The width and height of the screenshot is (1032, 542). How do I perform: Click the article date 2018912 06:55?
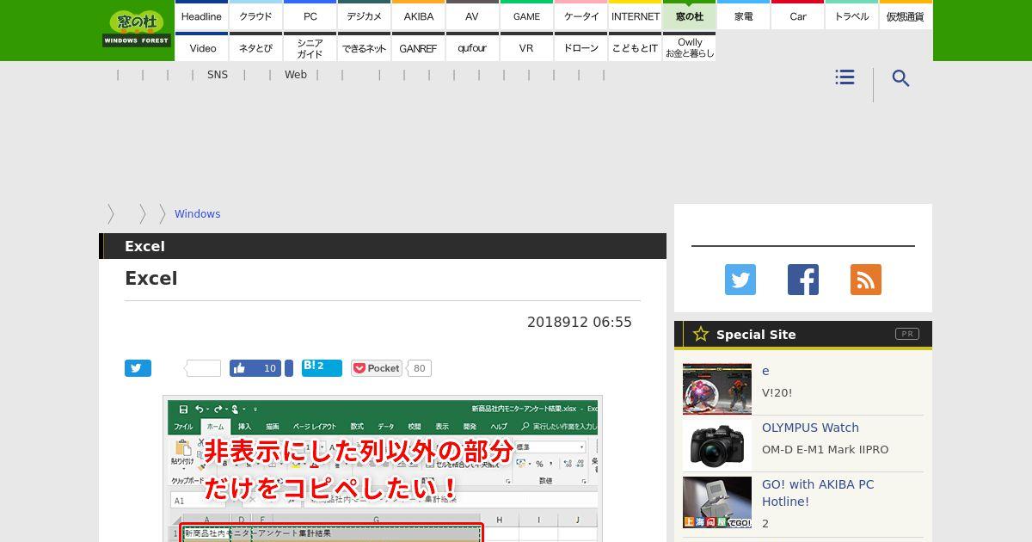point(580,322)
